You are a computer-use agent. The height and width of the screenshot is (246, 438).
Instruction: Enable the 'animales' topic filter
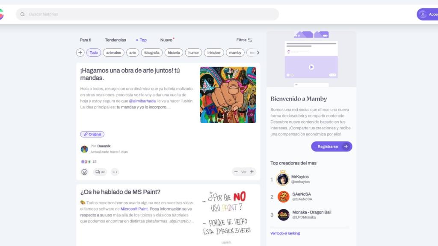(113, 52)
